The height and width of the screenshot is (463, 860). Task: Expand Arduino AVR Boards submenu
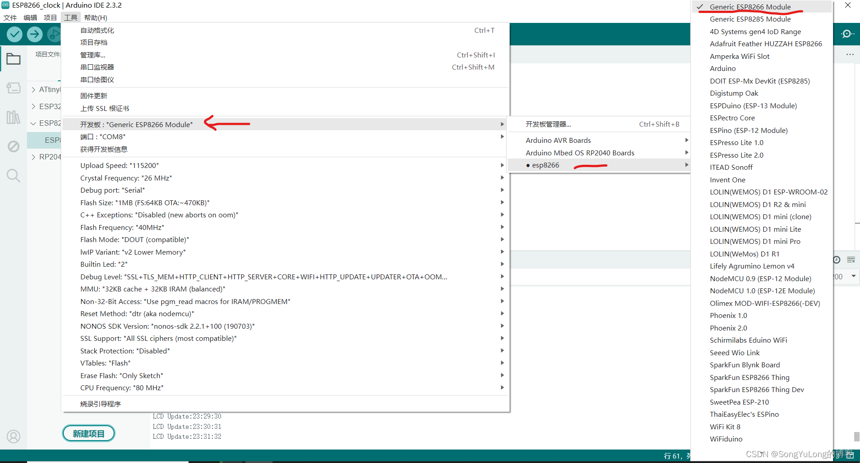coord(598,141)
